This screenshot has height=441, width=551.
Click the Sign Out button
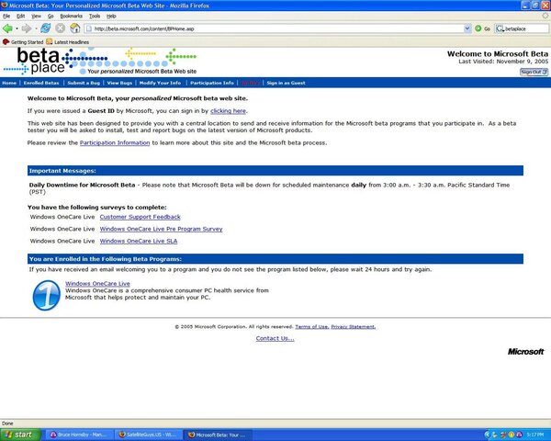pyautogui.click(x=534, y=72)
